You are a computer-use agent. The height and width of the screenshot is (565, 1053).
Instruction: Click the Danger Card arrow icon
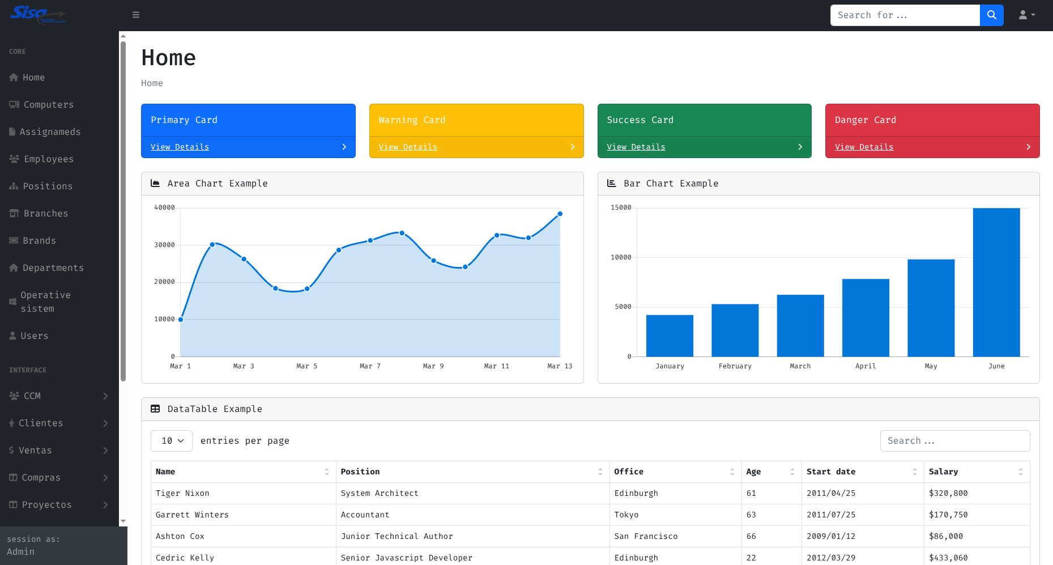pyautogui.click(x=1028, y=147)
